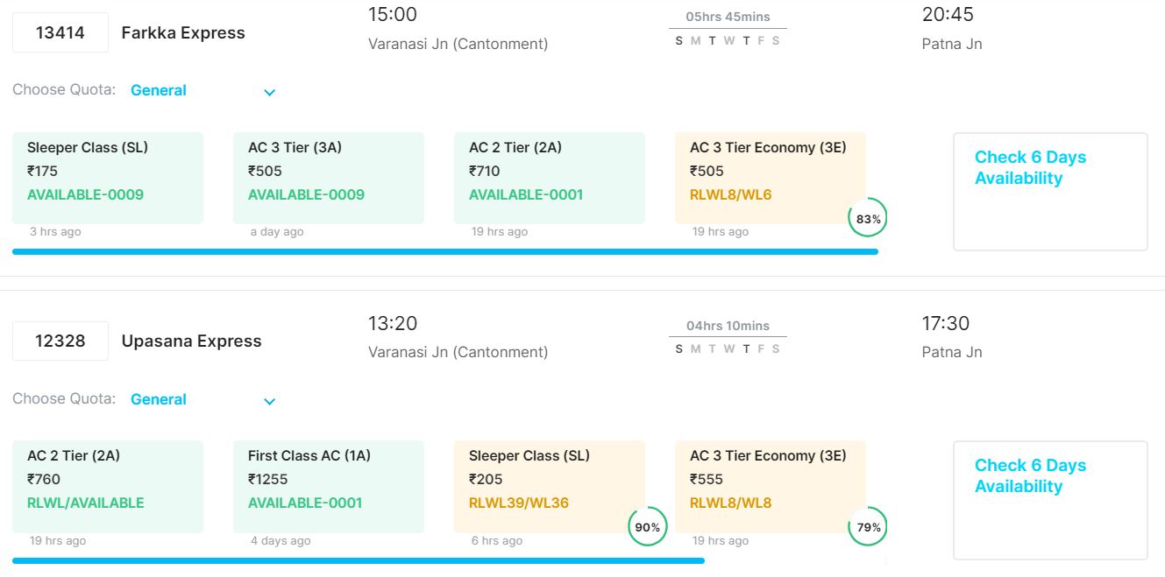Click the 83% prediction circle on Farkka Express
1165x577 pixels.
coord(868,219)
